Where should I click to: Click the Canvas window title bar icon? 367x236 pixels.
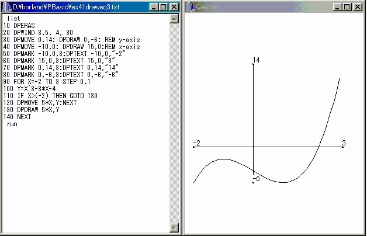pyautogui.click(x=191, y=7)
